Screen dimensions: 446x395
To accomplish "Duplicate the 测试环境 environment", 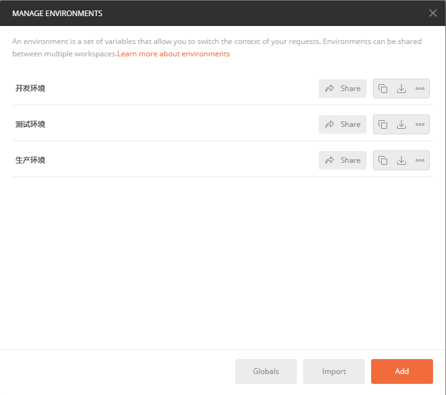I will click(383, 124).
